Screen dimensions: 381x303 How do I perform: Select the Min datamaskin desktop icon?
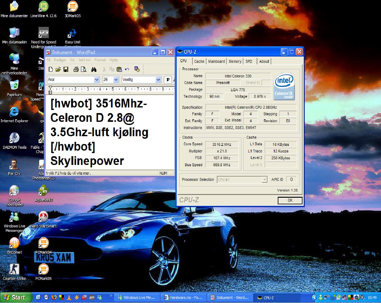pos(14,36)
